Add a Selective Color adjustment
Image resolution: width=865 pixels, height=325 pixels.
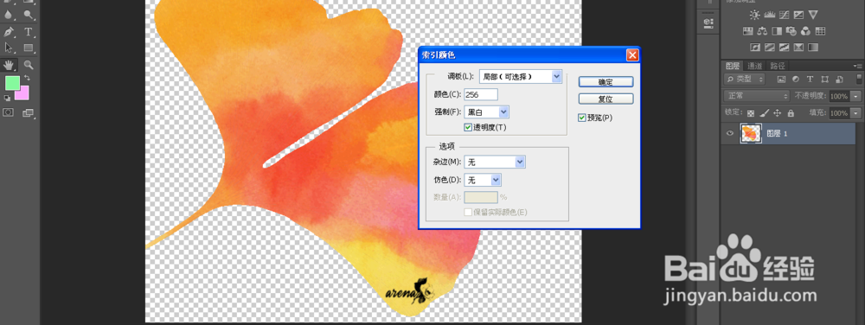[798, 47]
